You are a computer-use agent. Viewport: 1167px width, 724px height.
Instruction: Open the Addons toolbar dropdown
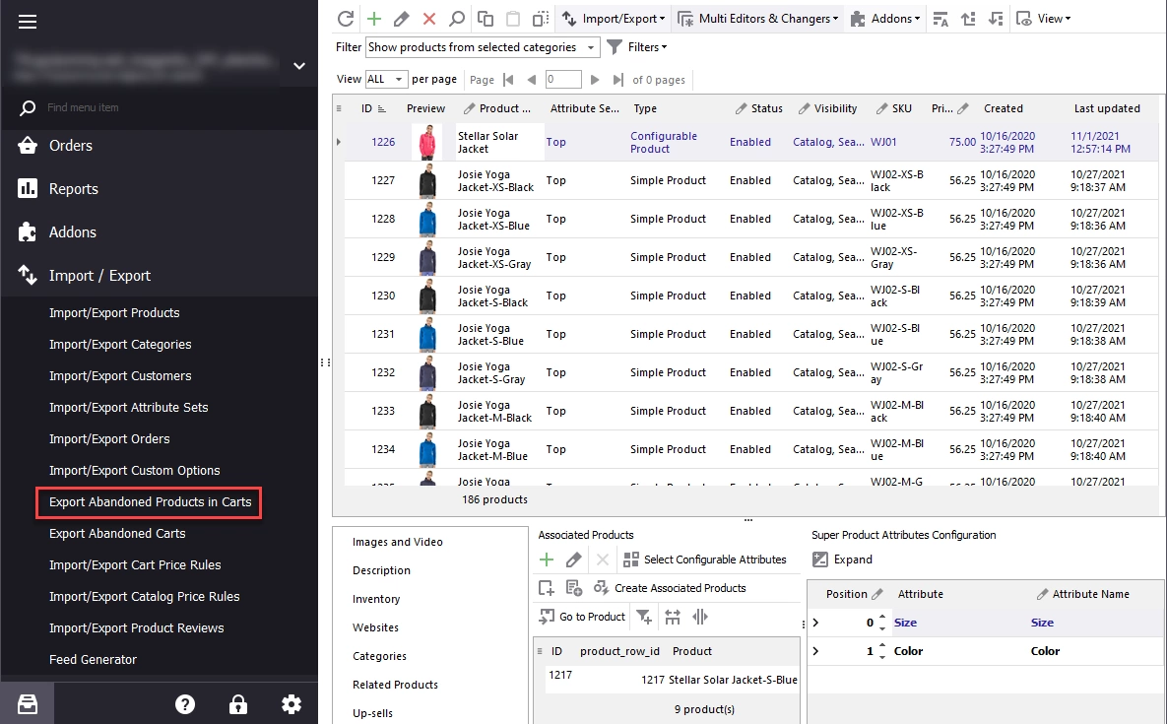pyautogui.click(x=885, y=19)
